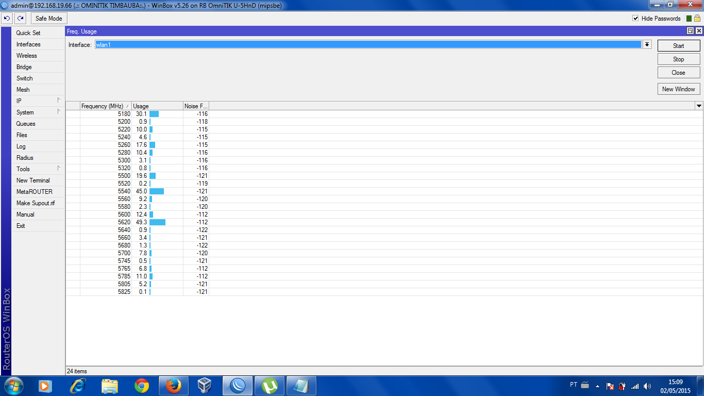The width and height of the screenshot is (704, 396).
Task: Click the power plug tray icon
Action: [622, 386]
